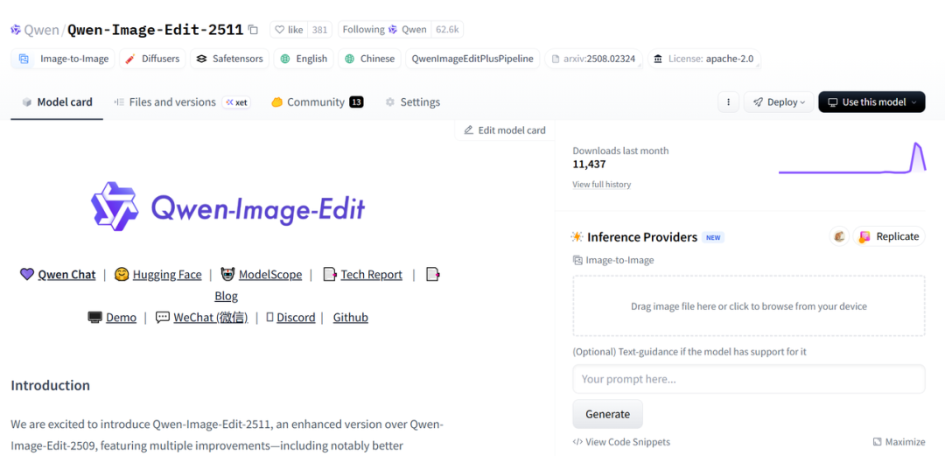Image resolution: width=945 pixels, height=456 pixels.
Task: Expand the Use this model dropdown
Action: point(871,102)
